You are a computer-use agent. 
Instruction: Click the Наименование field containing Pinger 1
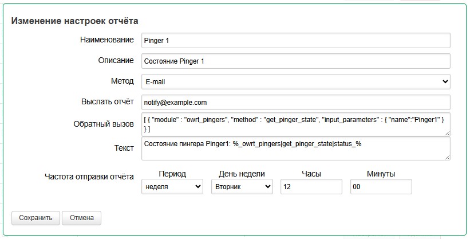(x=295, y=41)
